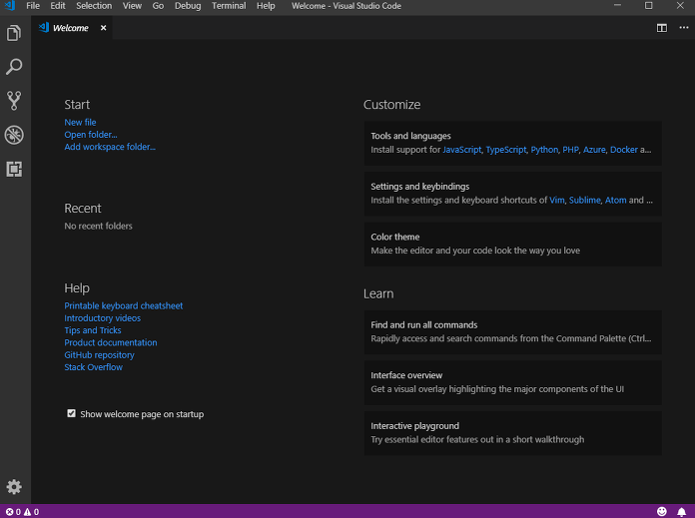695x518 pixels.
Task: Click the errors and warnings status indicator
Action: point(22,512)
